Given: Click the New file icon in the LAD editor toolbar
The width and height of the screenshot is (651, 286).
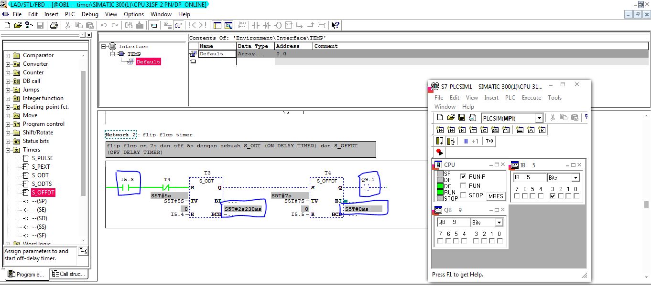Looking at the screenshot, I should [8, 25].
